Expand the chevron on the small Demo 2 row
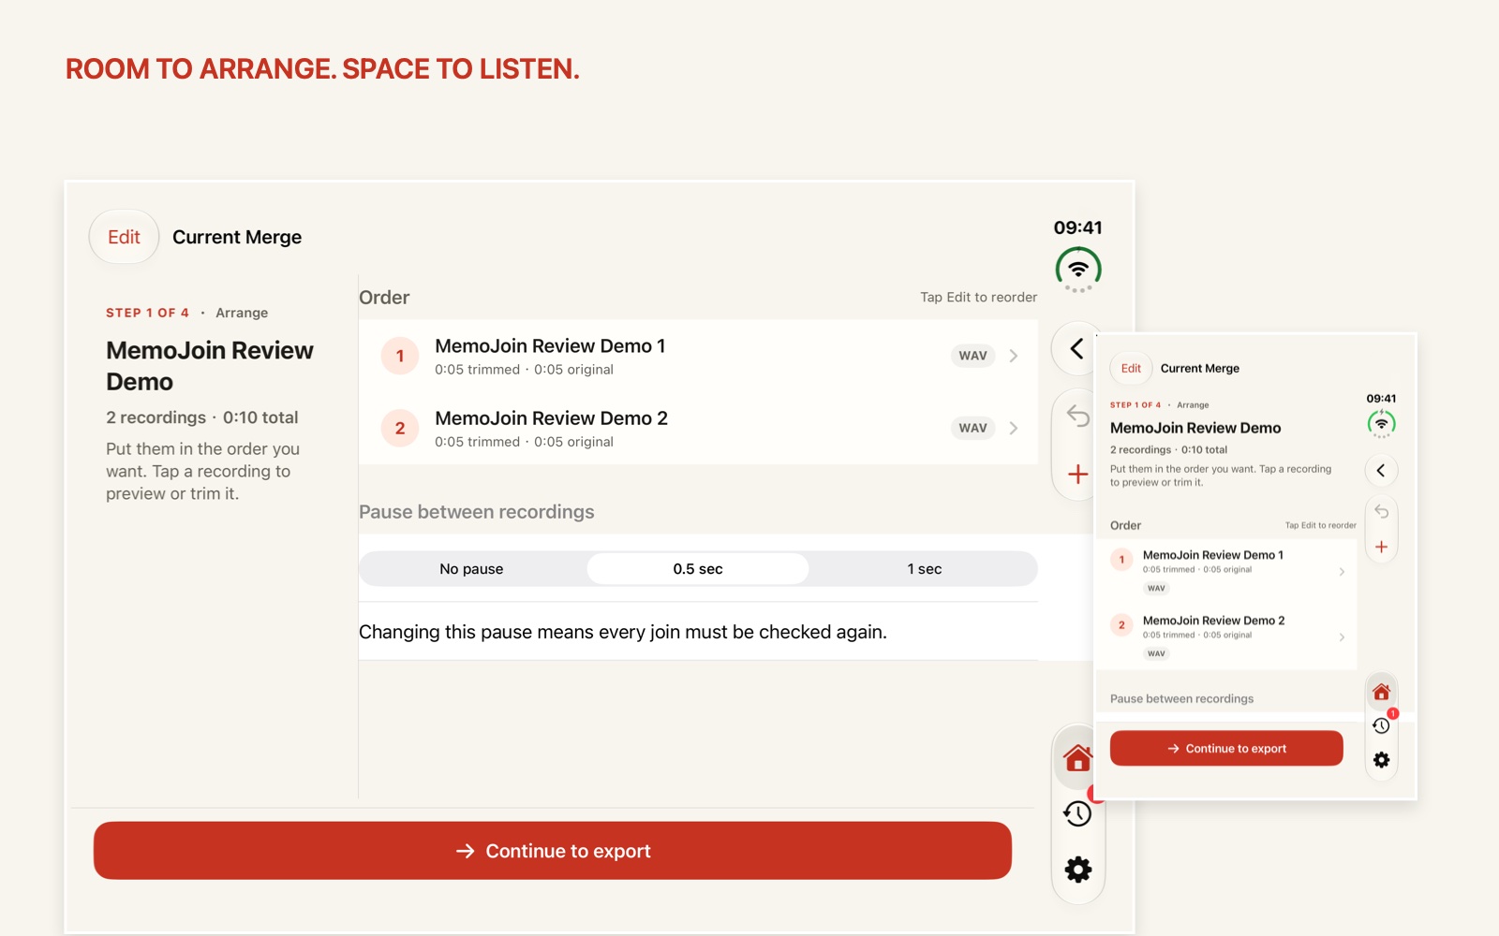Image resolution: width=1499 pixels, height=936 pixels. coord(1342,636)
